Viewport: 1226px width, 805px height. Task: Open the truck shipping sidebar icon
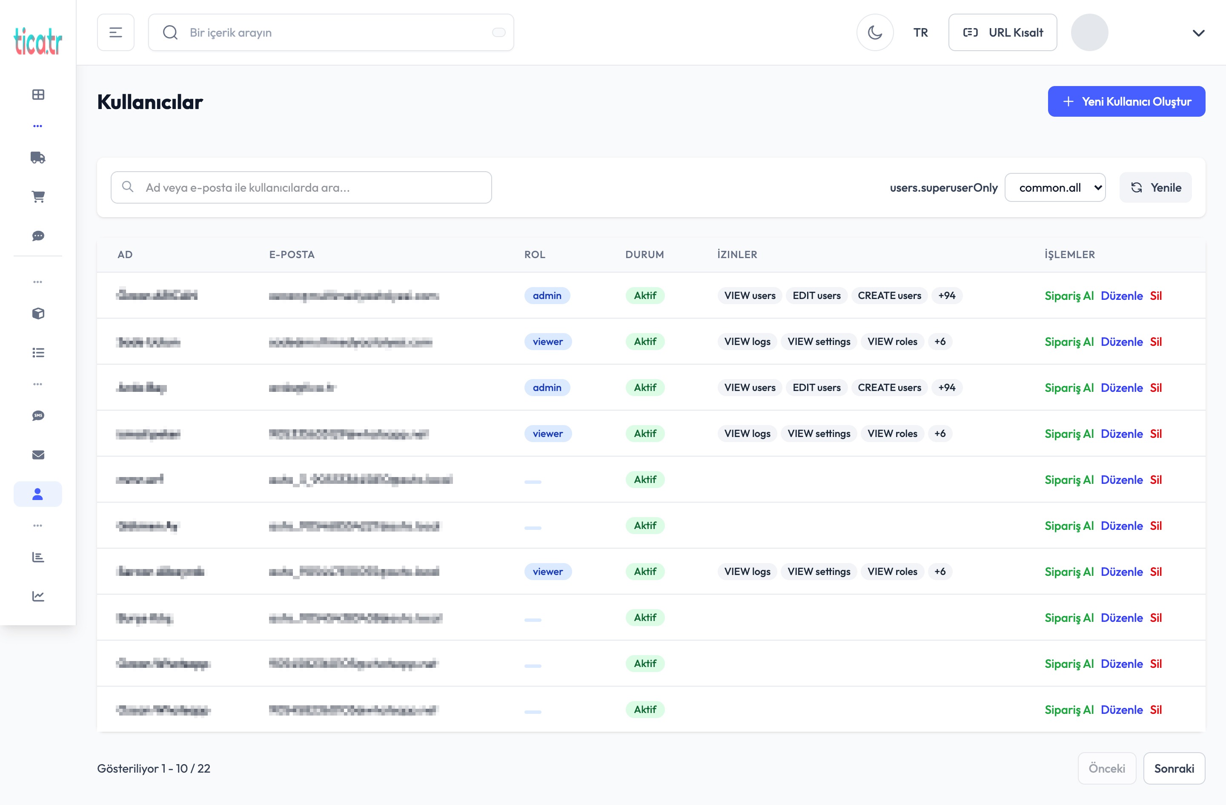tap(37, 158)
